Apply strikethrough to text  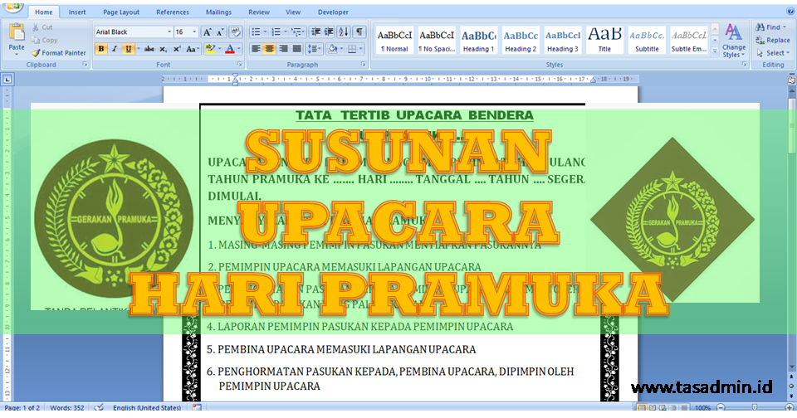tap(149, 49)
